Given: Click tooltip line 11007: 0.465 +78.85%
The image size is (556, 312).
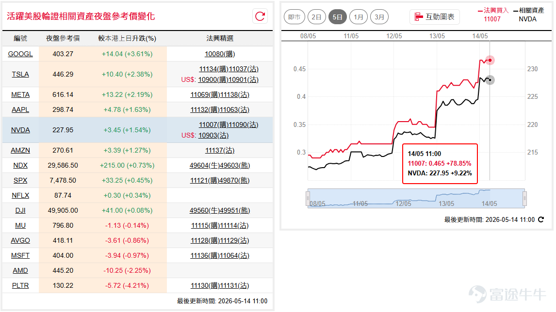Looking at the screenshot, I should 440,163.
